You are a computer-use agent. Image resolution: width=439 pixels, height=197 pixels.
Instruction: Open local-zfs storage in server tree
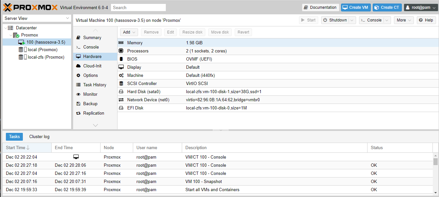(x=46, y=57)
